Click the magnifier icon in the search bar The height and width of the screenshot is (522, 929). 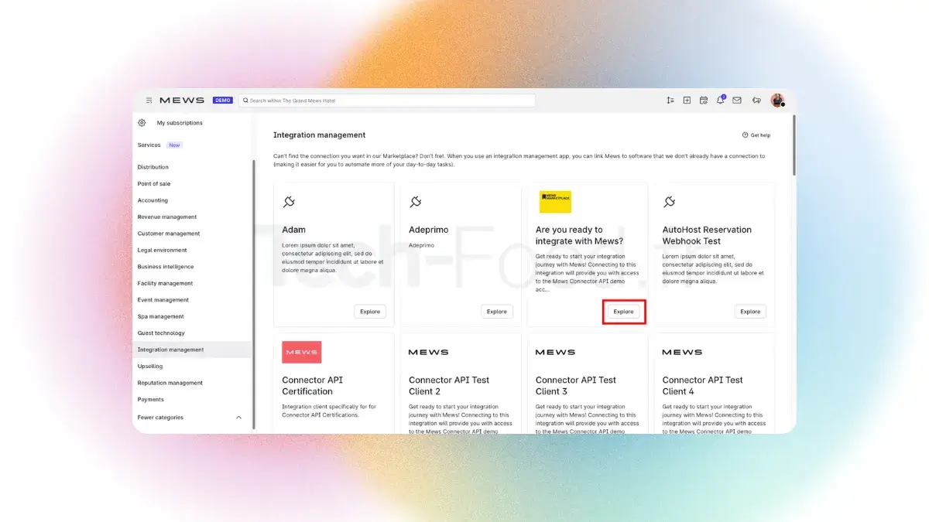coord(245,101)
